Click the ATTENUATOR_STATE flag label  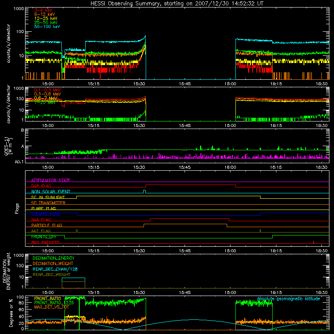click(x=51, y=180)
